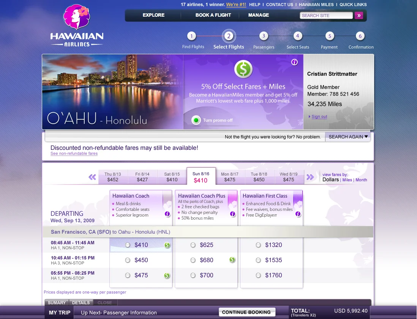Click Sign out link
417x319 pixels.
(x=319, y=116)
